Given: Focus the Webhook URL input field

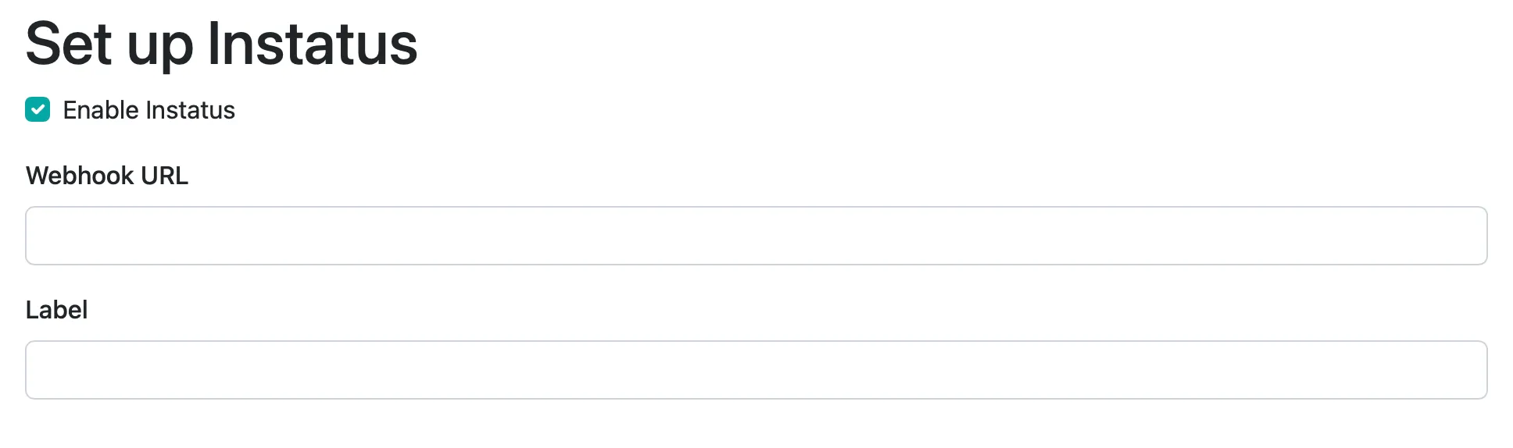Looking at the screenshot, I should 756,236.
